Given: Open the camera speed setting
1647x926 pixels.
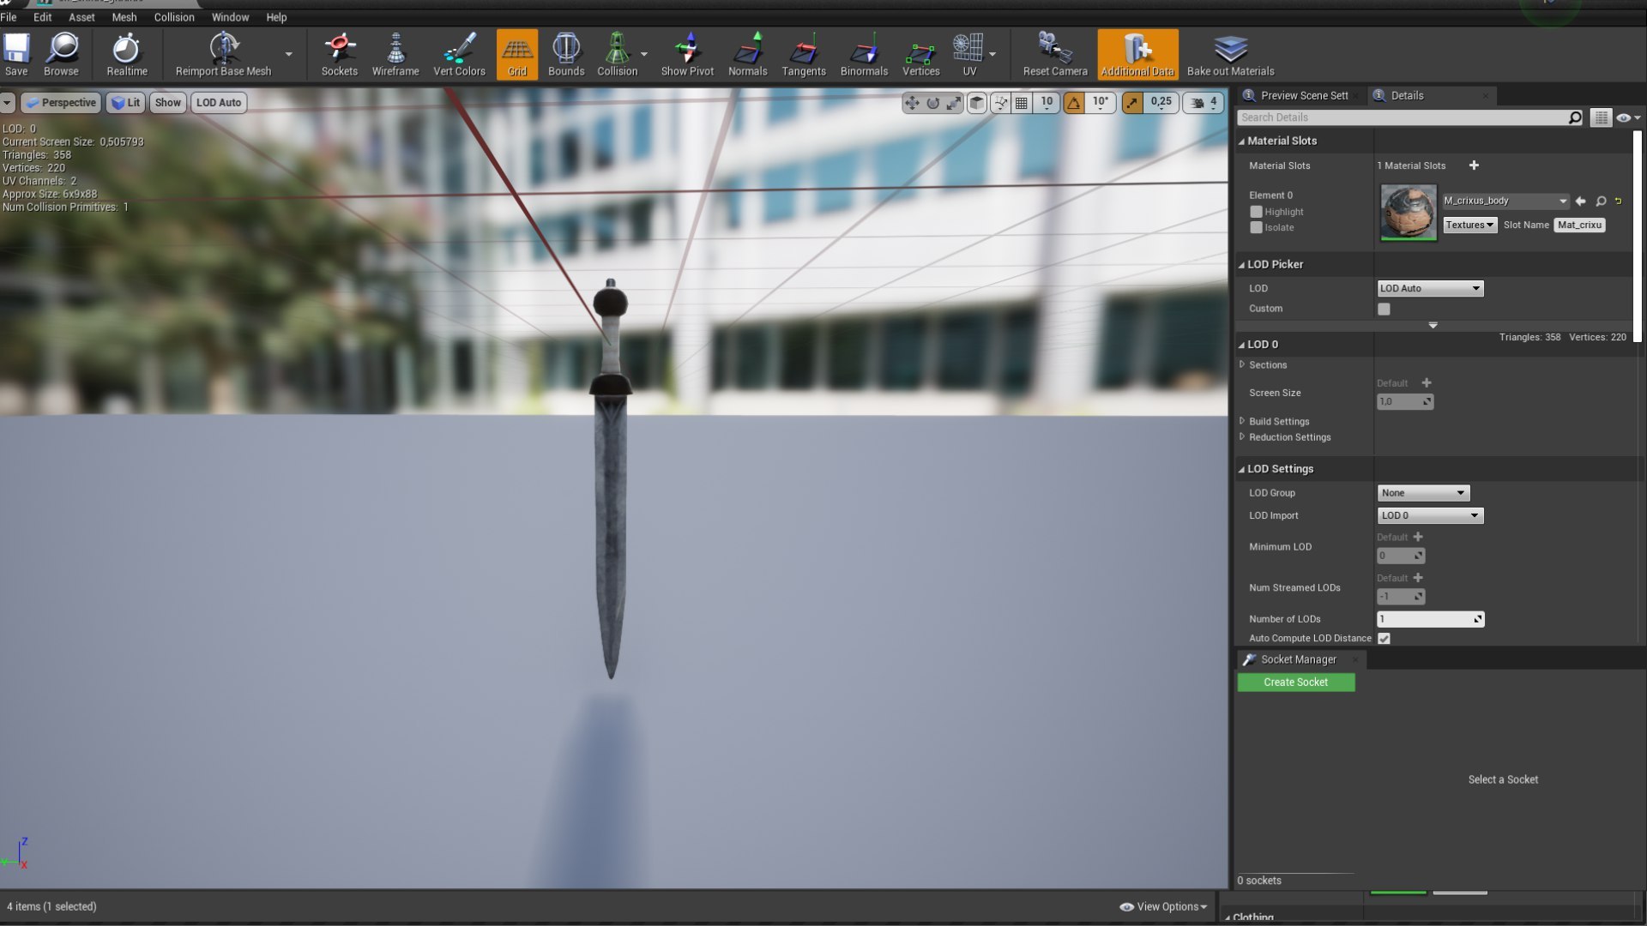Looking at the screenshot, I should (1204, 103).
